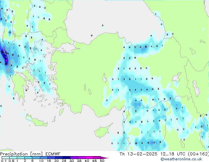Click the 2 to 5 mm legend swatch
Screen dimensions: 209x162
point(28,158)
